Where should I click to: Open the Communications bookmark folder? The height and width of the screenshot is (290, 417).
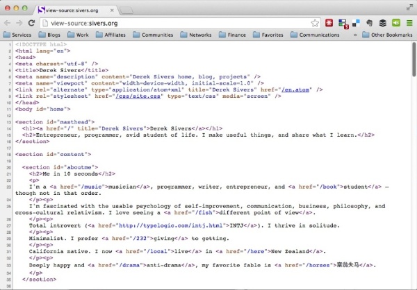pyautogui.click(x=315, y=35)
